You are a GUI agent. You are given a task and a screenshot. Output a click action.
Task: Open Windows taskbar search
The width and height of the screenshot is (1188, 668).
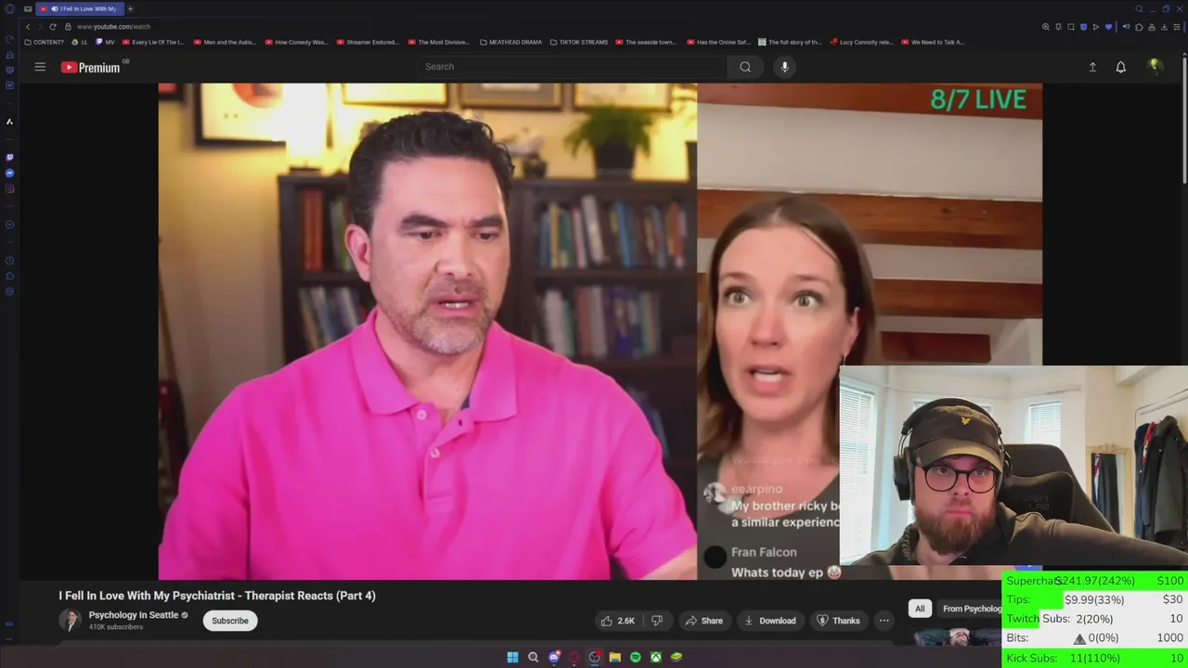tap(533, 657)
